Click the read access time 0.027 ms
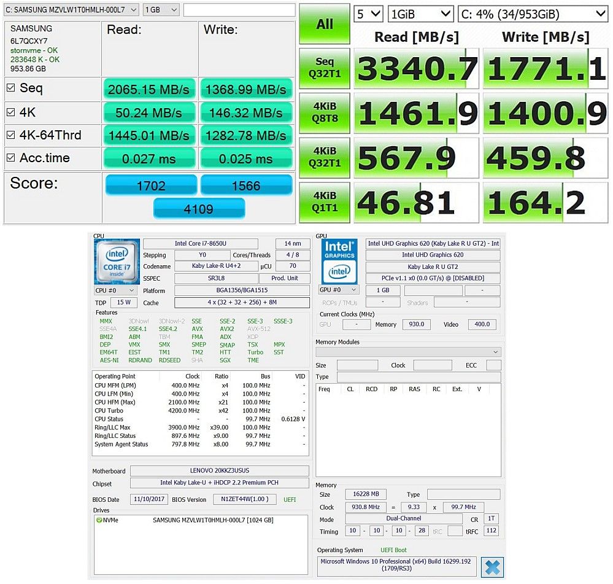Viewport: 613px width, 584px height. (x=149, y=159)
